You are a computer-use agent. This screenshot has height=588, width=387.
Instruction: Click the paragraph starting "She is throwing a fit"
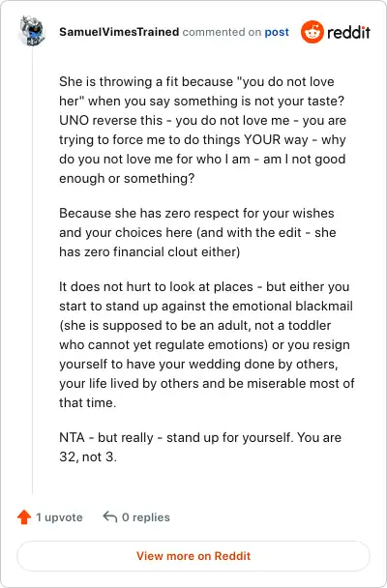(203, 130)
